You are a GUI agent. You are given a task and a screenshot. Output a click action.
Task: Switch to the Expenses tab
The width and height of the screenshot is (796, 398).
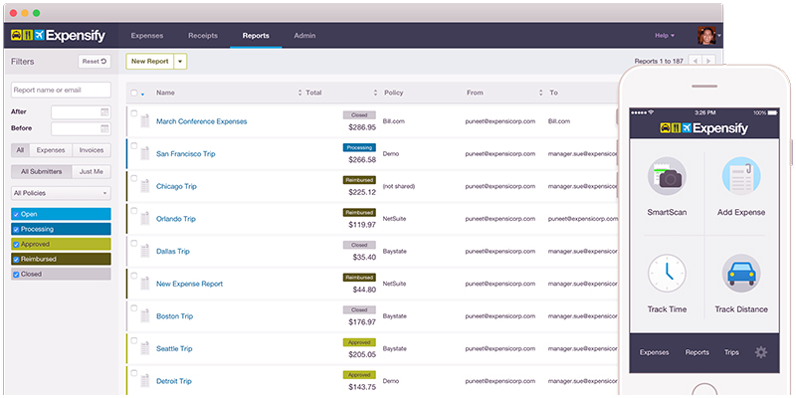[147, 36]
